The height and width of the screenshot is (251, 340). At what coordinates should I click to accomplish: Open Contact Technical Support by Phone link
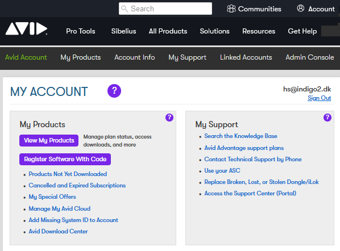pos(253,160)
